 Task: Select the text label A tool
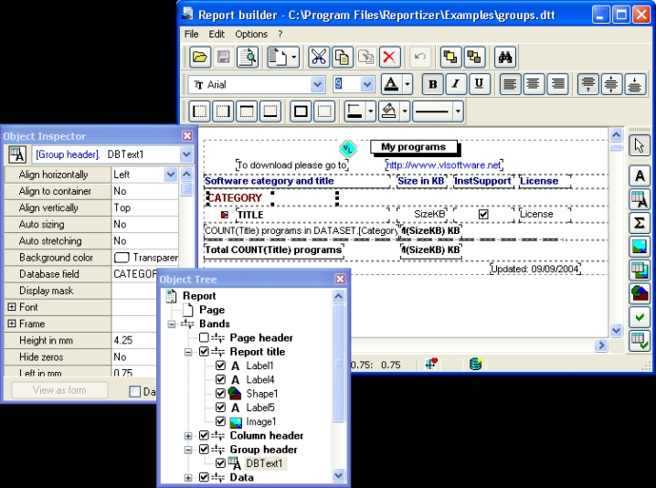click(640, 176)
